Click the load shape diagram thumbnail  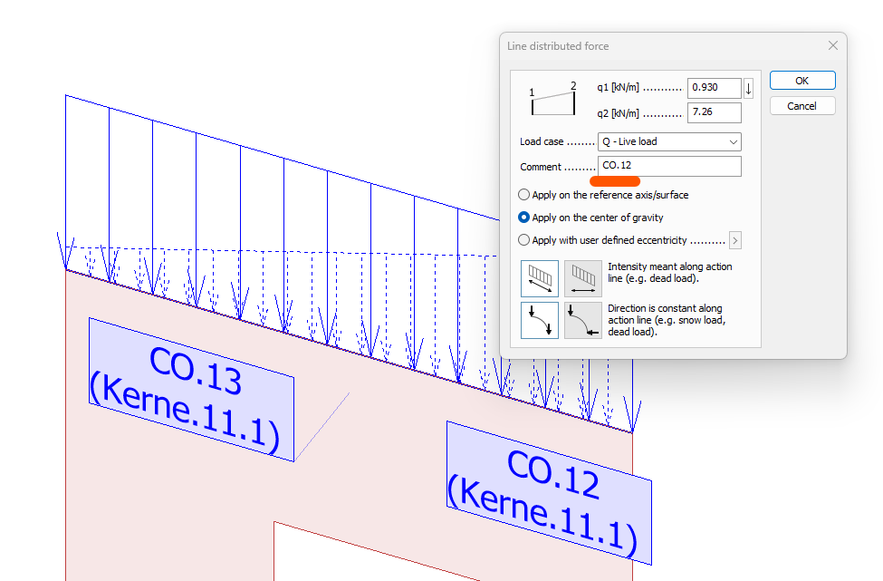pos(552,100)
